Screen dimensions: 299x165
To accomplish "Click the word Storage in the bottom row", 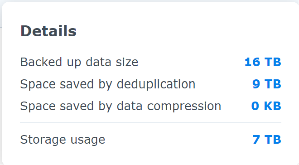I will click(x=43, y=140).
